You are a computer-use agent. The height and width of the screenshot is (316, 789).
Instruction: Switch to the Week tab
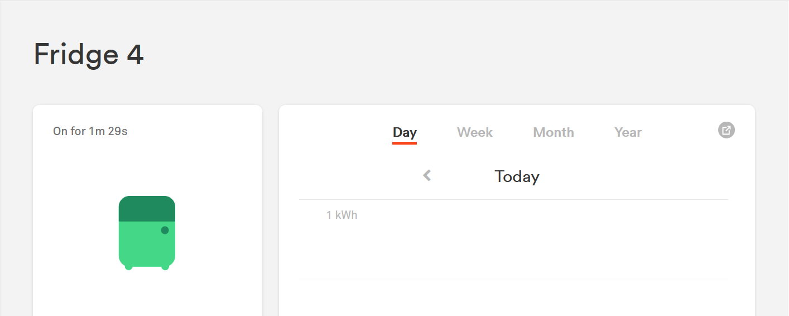(475, 132)
